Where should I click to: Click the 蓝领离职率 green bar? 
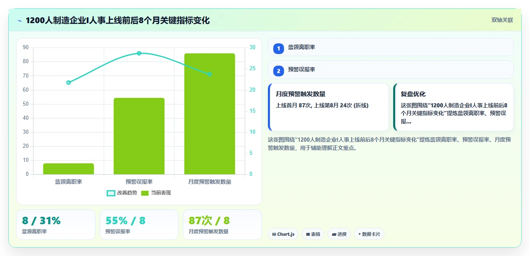(x=69, y=169)
